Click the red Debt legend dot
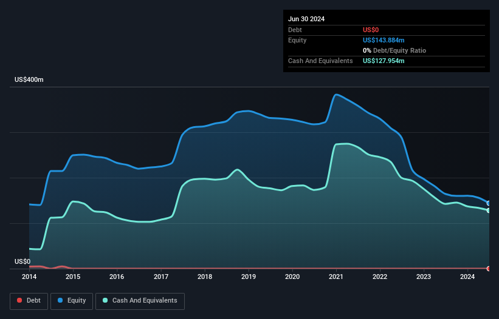This screenshot has height=319, width=499. [x=19, y=300]
